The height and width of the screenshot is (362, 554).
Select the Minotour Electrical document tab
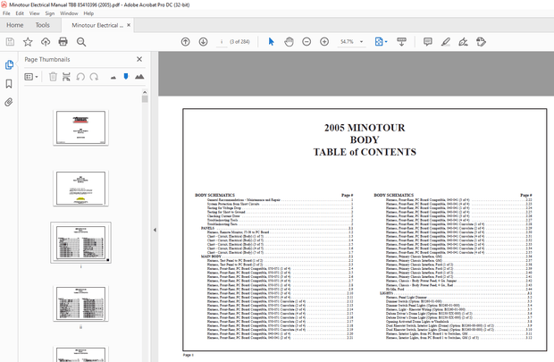click(x=97, y=25)
